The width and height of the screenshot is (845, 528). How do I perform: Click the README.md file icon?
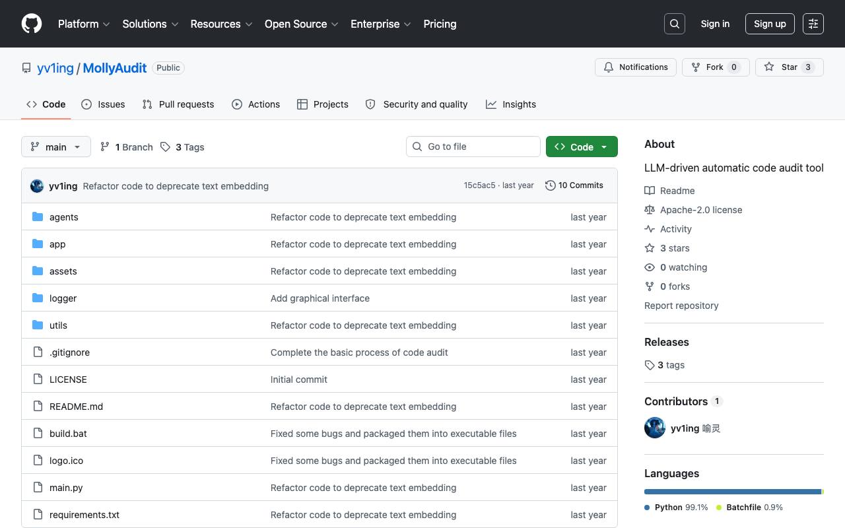tap(38, 407)
